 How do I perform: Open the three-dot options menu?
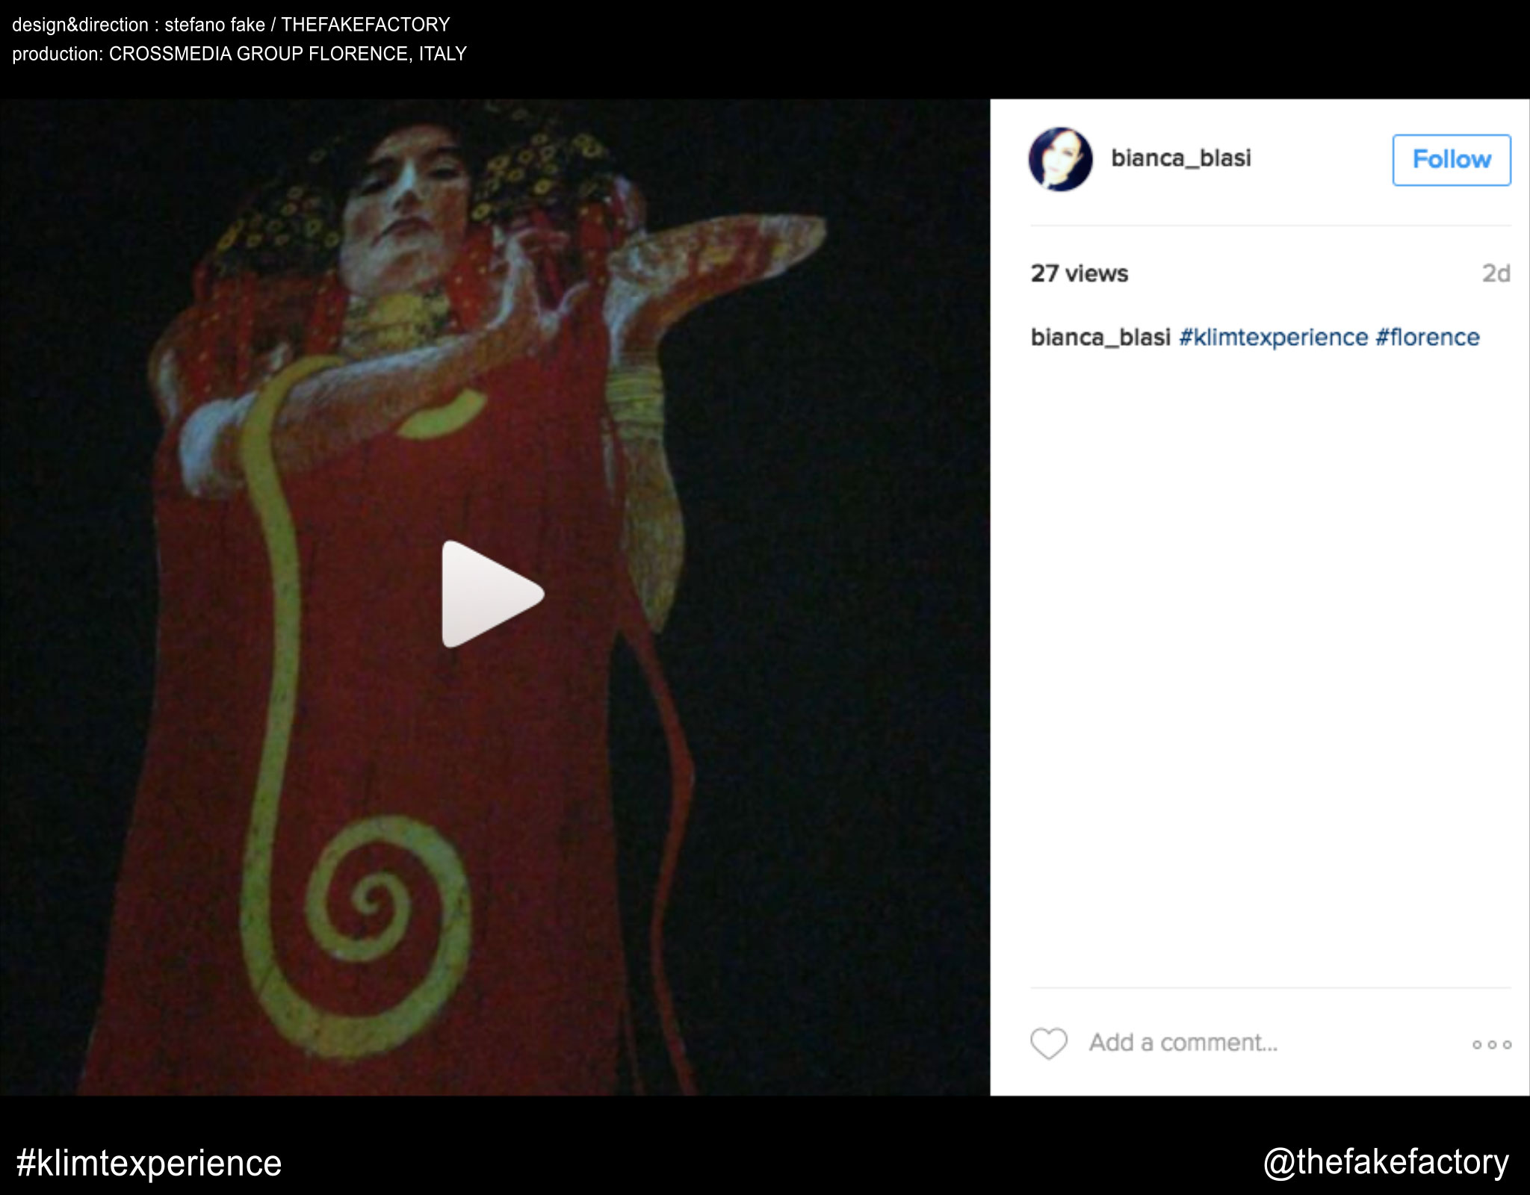[x=1491, y=1044]
